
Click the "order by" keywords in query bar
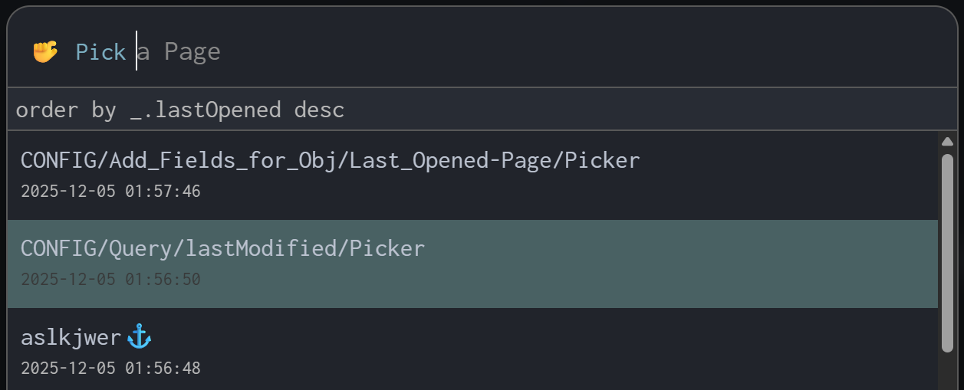(66, 110)
